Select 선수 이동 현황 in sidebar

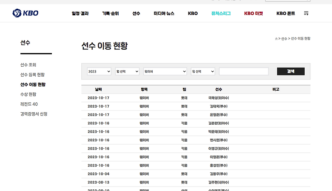coord(33,85)
